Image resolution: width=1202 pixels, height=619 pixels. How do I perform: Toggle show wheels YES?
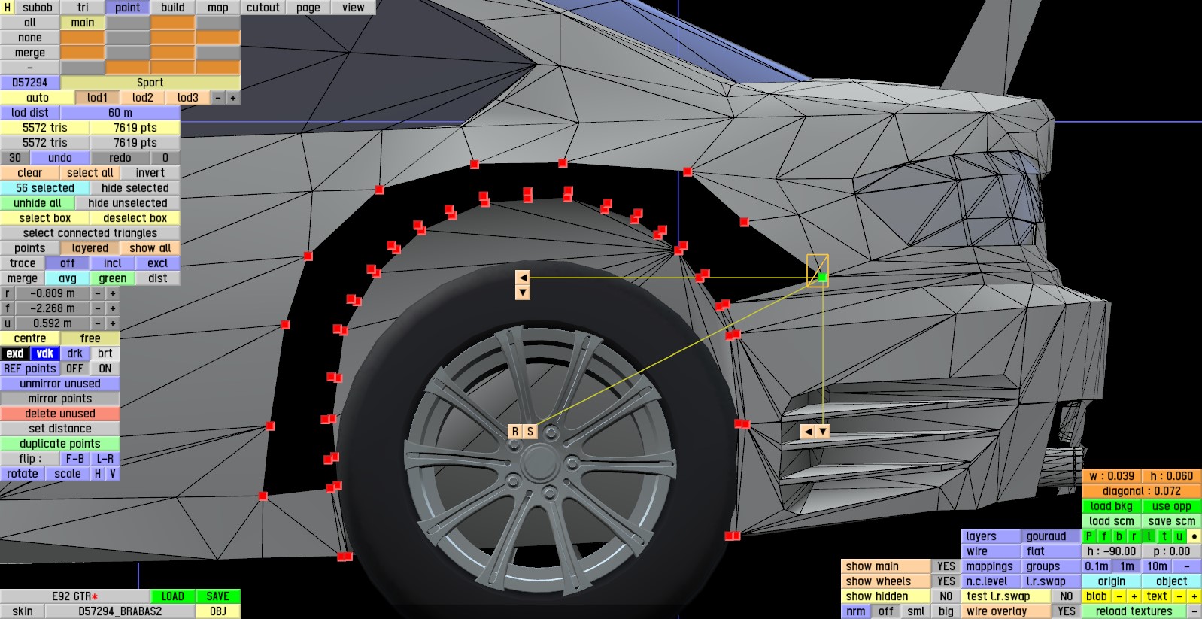coord(946,581)
